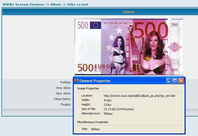Click the 500eur title header text
Screen dimensions: 198x136
[129, 12]
